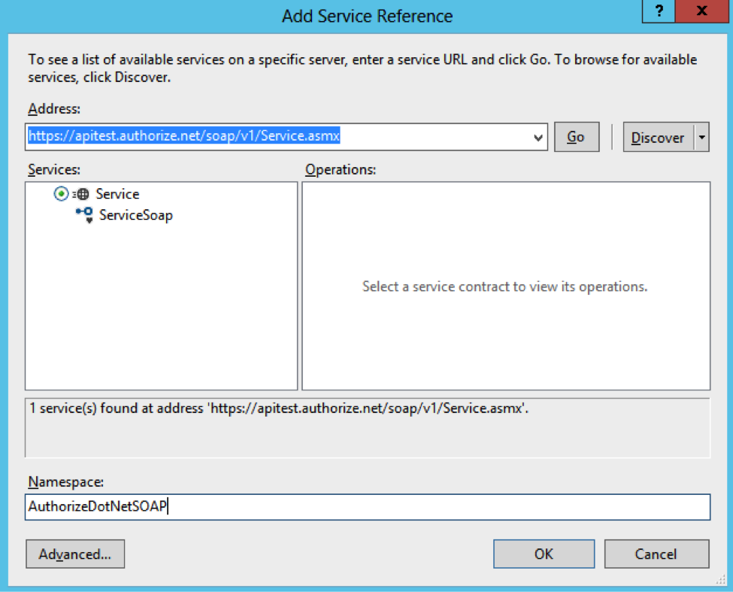Click the Namespace text field

(x=368, y=507)
